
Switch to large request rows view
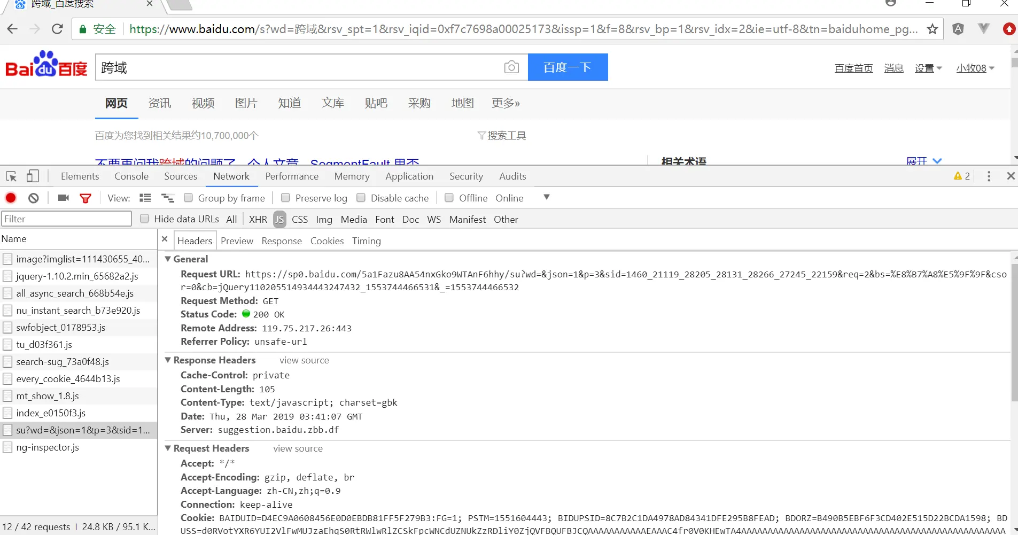pos(145,198)
